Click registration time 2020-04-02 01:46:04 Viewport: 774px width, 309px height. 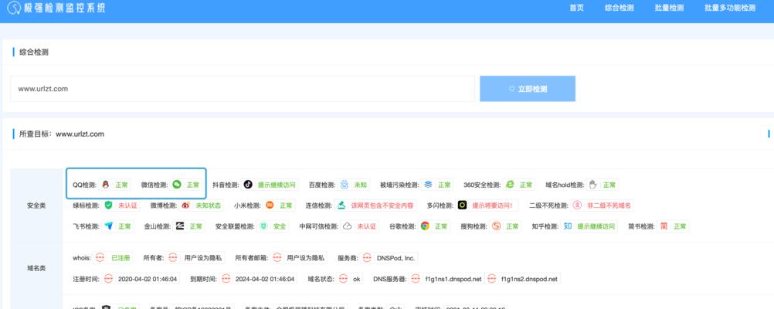(x=148, y=279)
